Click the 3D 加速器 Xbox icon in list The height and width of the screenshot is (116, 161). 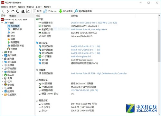pos(40,56)
